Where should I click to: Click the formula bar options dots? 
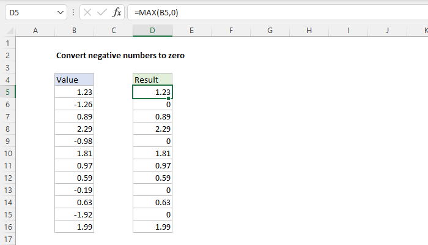[x=73, y=12]
